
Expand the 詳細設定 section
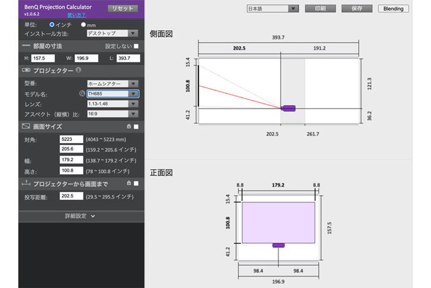81,216
